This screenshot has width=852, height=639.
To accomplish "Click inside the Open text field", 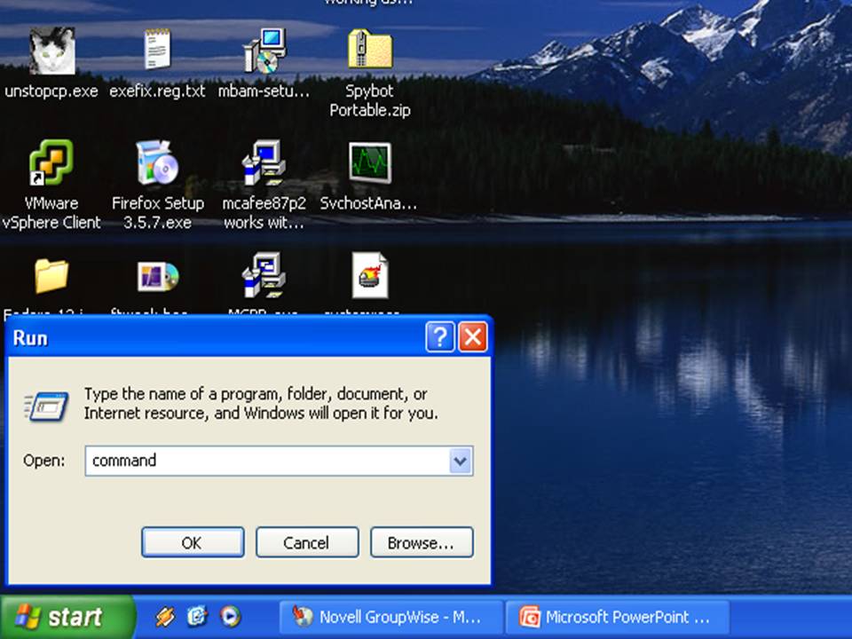I will point(266,461).
